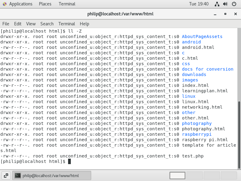Switch to the second workspace
The height and width of the screenshot is (181, 241).
click(194, 176)
